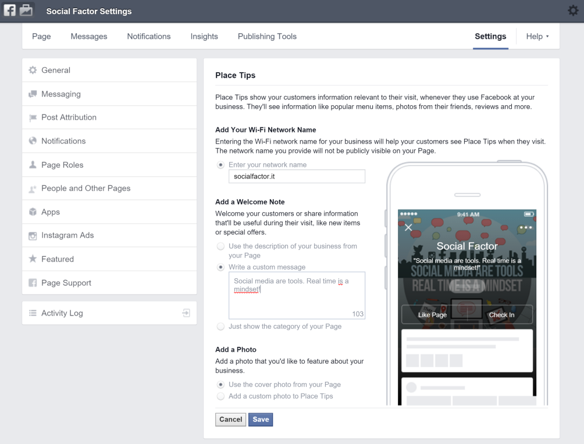Open the Publishing Tools tab

pos(267,37)
